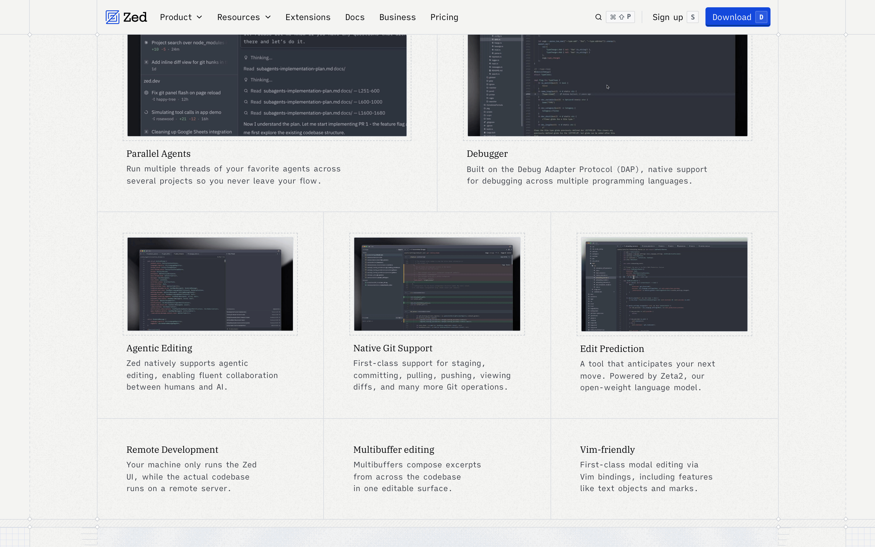875x547 pixels.
Task: Click the Remote Development heading
Action: (x=172, y=450)
